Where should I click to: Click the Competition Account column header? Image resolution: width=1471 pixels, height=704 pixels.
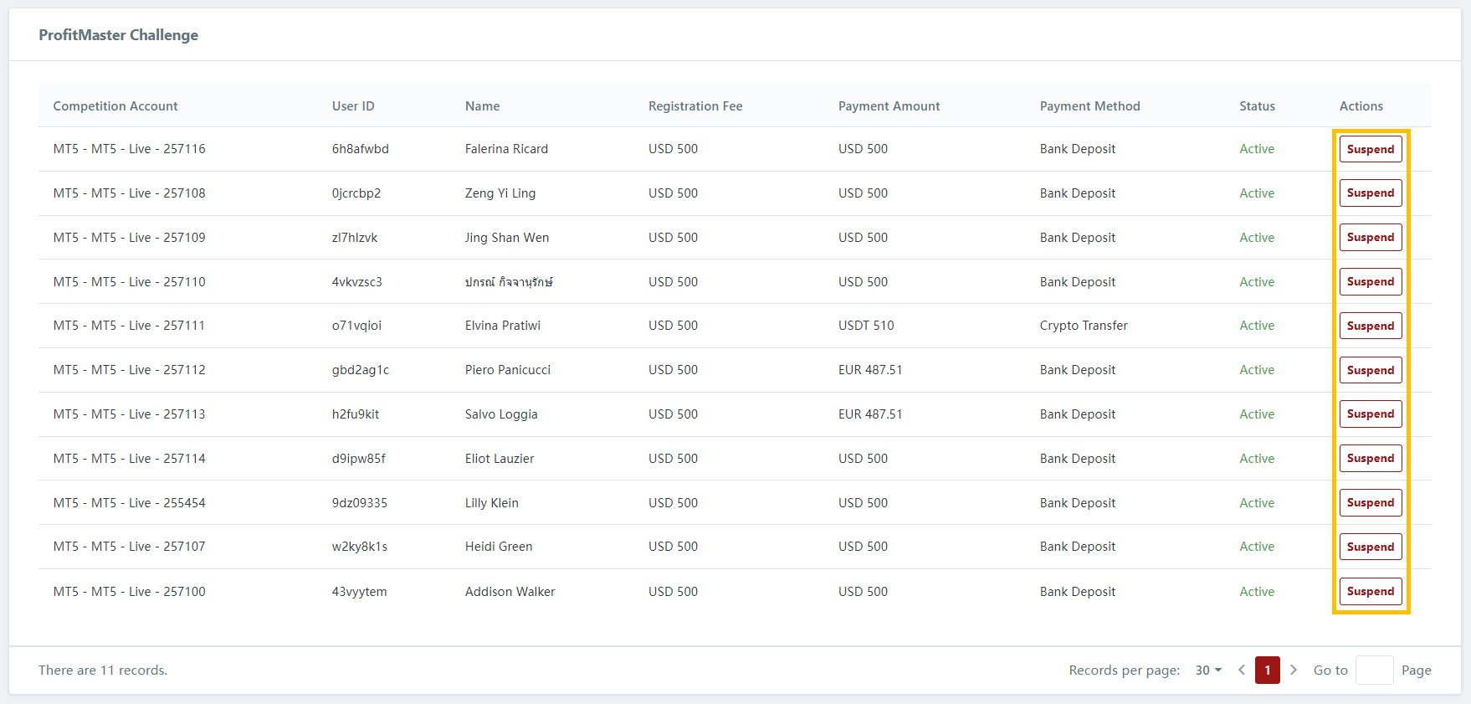(x=115, y=106)
